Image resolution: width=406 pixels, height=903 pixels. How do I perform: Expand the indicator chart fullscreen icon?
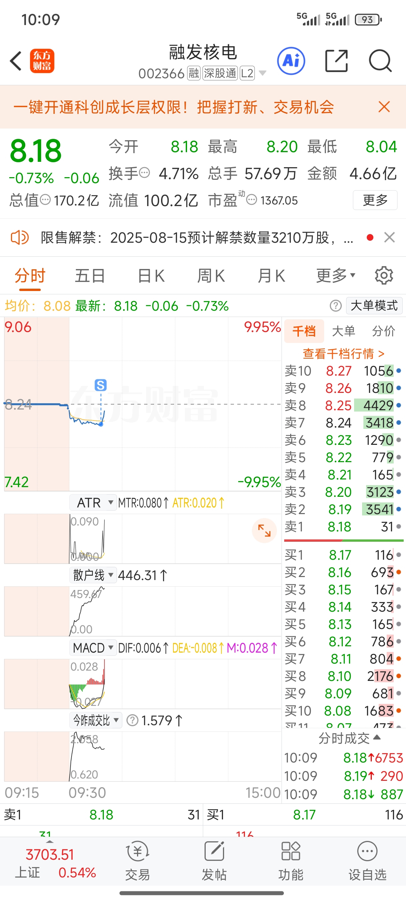[265, 530]
